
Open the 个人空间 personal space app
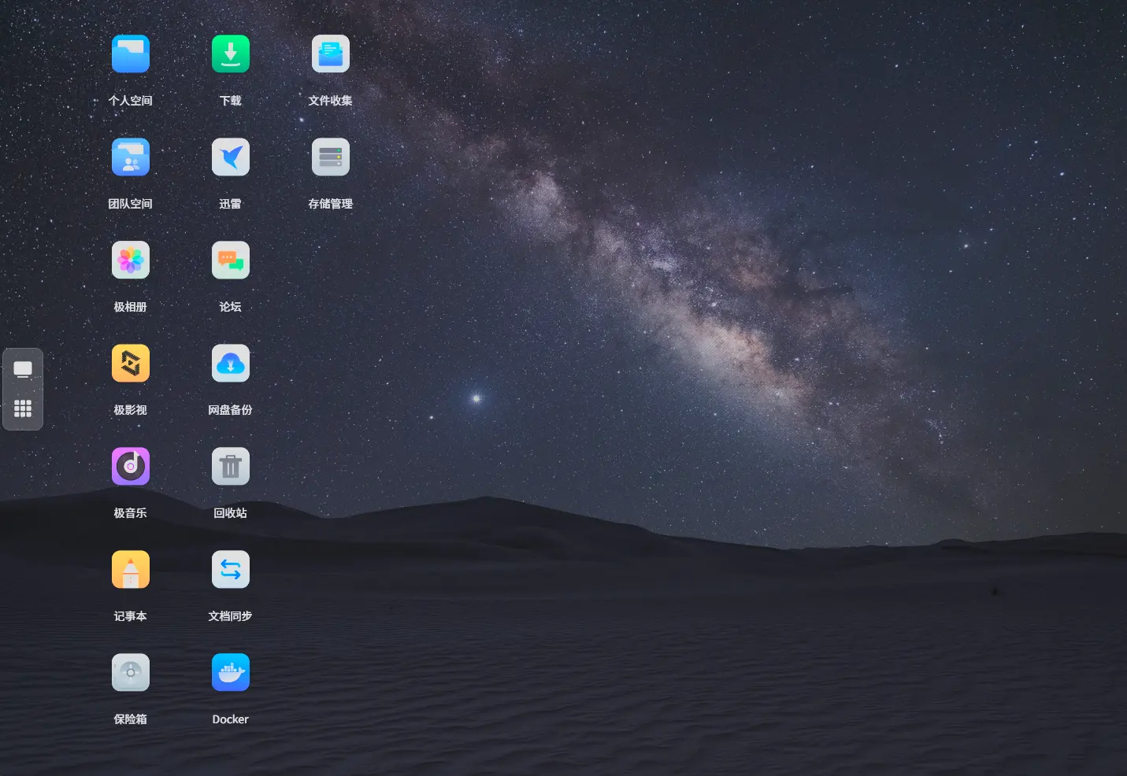[x=131, y=54]
